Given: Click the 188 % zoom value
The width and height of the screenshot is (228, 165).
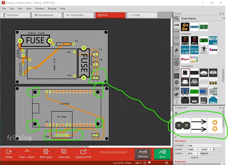Looking at the screenshot, I should (x=138, y=163).
